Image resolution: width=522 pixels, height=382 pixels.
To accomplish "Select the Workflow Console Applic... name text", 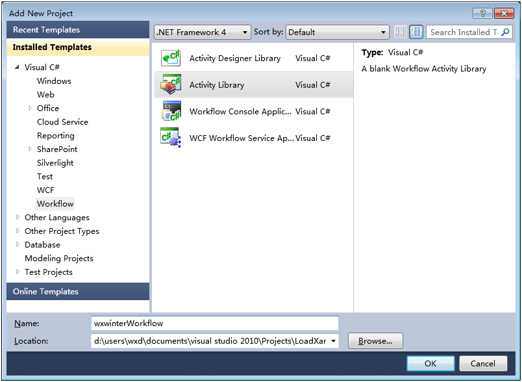I will tap(240, 112).
